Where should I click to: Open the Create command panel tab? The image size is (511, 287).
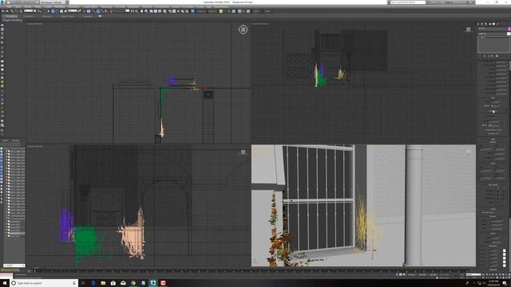478,24
